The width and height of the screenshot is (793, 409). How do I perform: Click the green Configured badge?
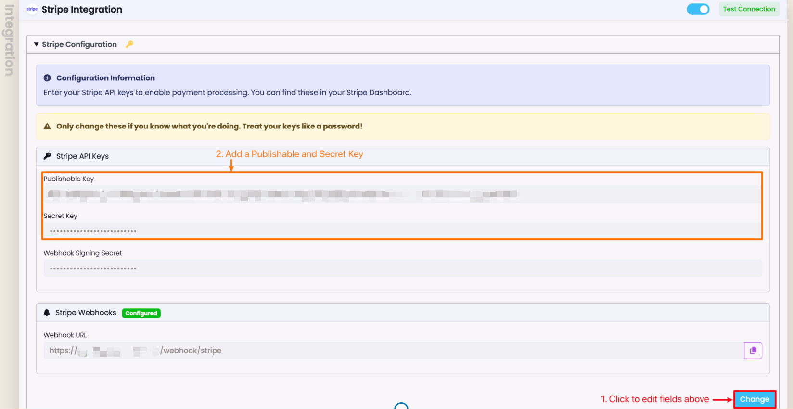[141, 313]
